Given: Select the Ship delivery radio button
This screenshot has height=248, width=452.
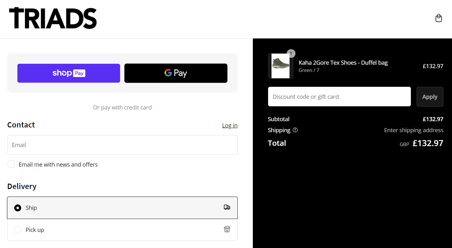Looking at the screenshot, I should tap(18, 208).
